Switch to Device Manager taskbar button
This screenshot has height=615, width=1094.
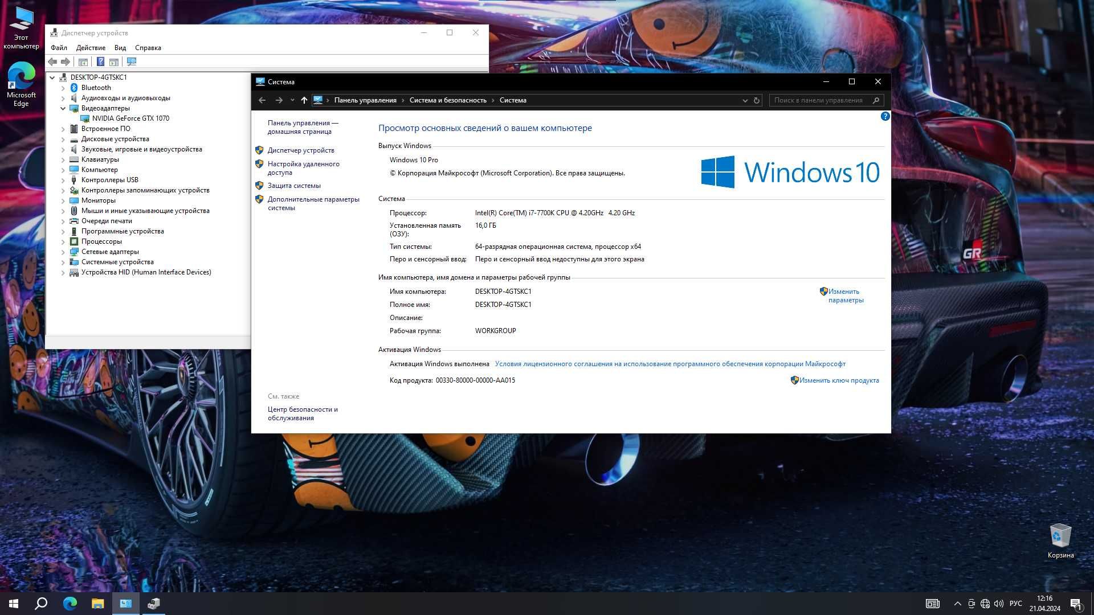pos(154,604)
